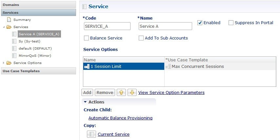Open View Service Option Parameters link
Screen dimensions: 280x140
coord(171,92)
